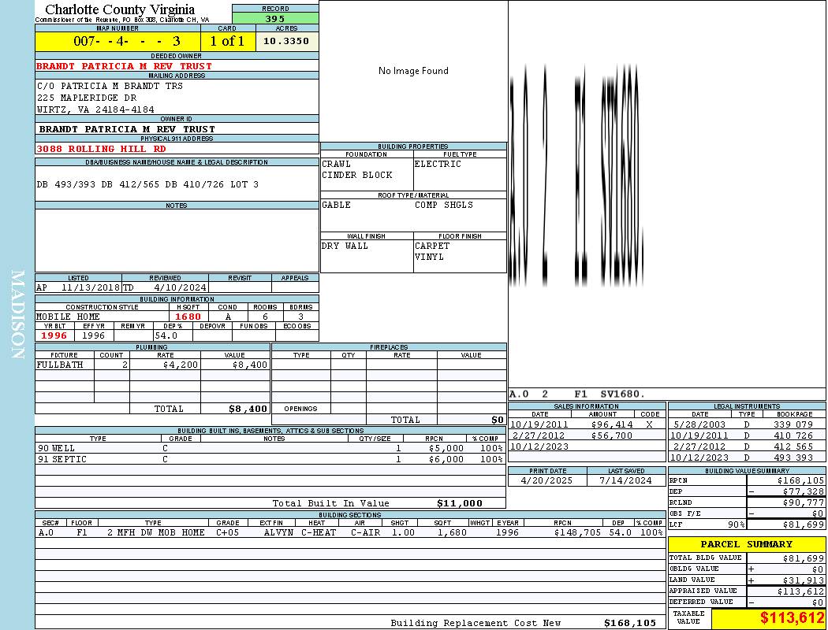
Task: Select map number 007- -4- - - 3
Action: pos(127,41)
